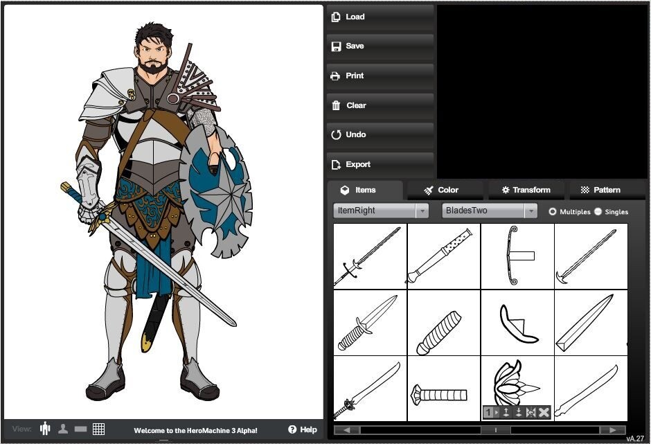
Task: Click the flip horizontal icon on item toolbar
Action: click(x=531, y=413)
